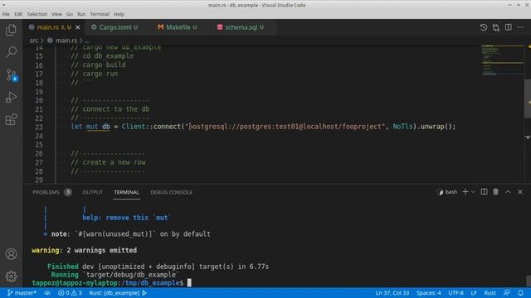Image resolution: width=531 pixels, height=298 pixels.
Task: Open the Accounts menu icon
Action: [x=11, y=254]
